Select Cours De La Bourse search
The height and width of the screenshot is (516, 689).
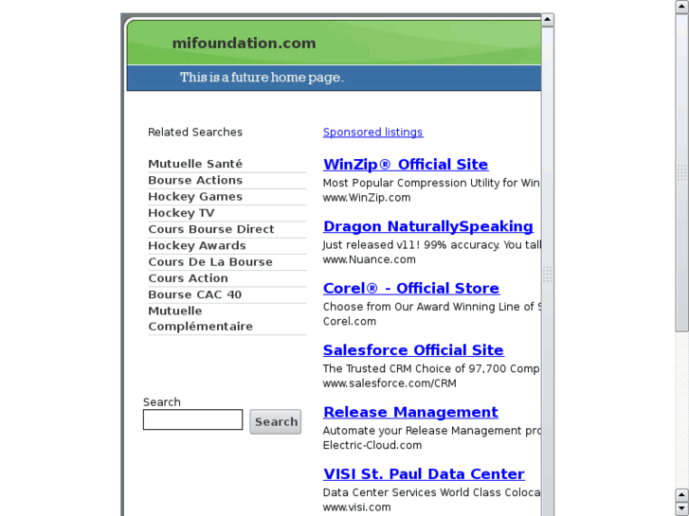click(210, 261)
